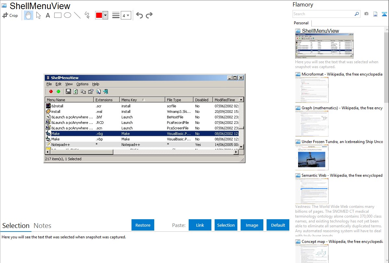Click the Restore button
Viewport: 389px width, 263px height.
coord(143,225)
